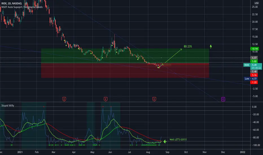Image resolution: width=263 pixels, height=155 pixels.
Task: Click the Aug time axis label
Action: pyautogui.click(x=148, y=152)
